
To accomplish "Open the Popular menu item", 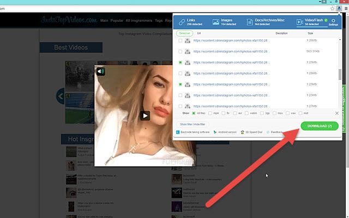I will [117, 21].
